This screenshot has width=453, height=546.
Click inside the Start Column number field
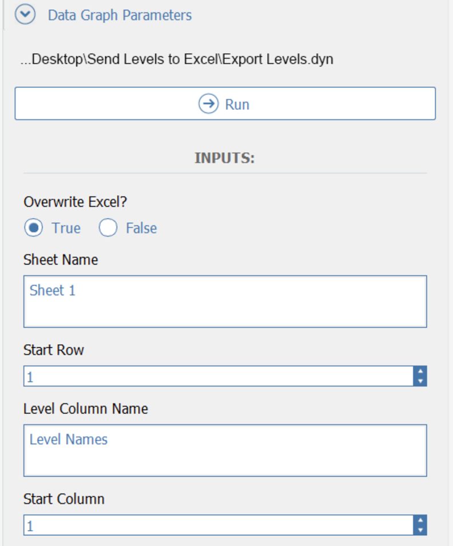(x=217, y=525)
